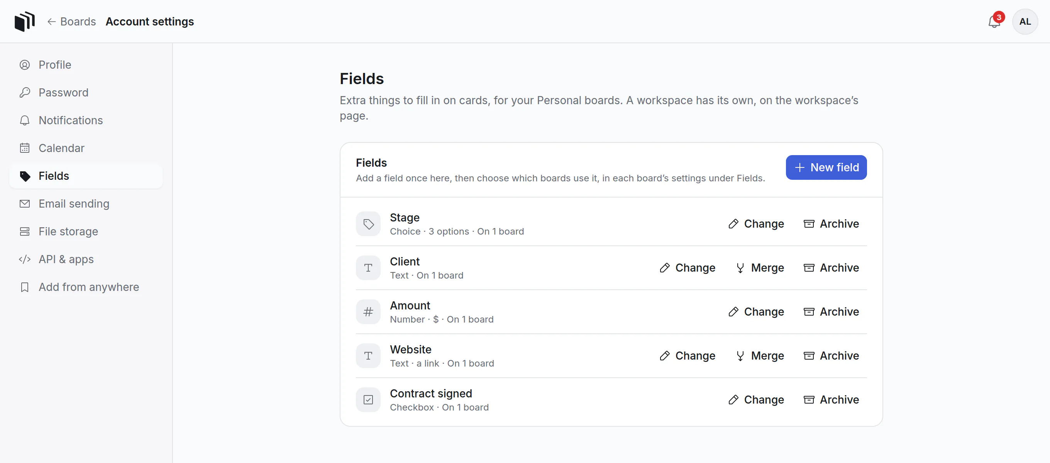Archive the Contract signed field
1050x463 pixels.
tap(831, 400)
